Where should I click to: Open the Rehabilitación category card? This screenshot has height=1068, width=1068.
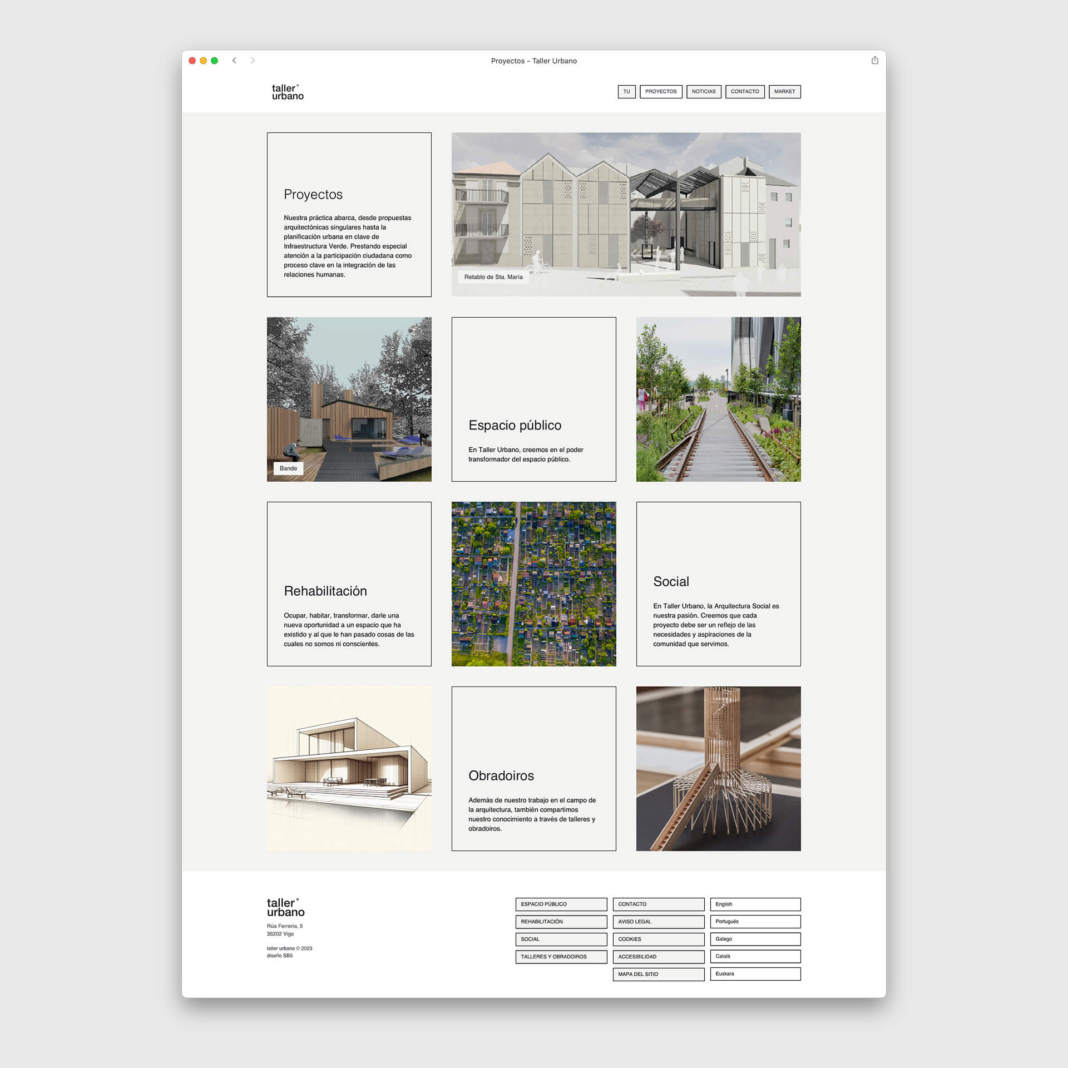pyautogui.click(x=349, y=584)
